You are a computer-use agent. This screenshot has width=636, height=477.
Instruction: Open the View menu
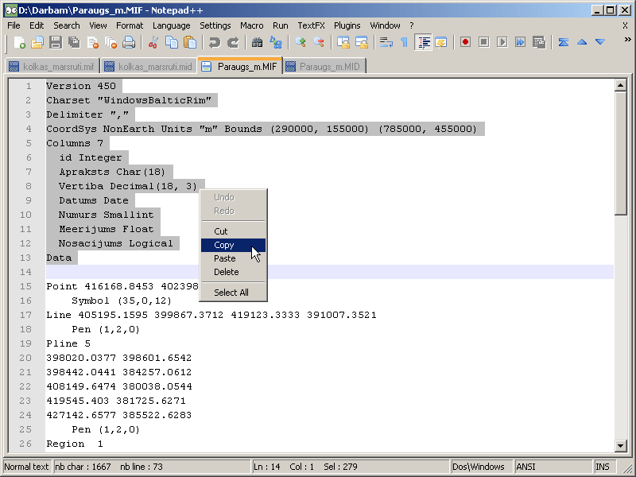click(x=98, y=25)
